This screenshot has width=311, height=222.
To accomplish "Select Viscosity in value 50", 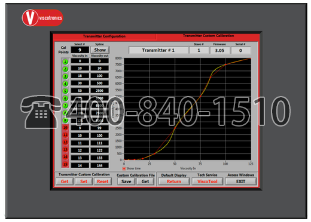I will [x=80, y=91].
